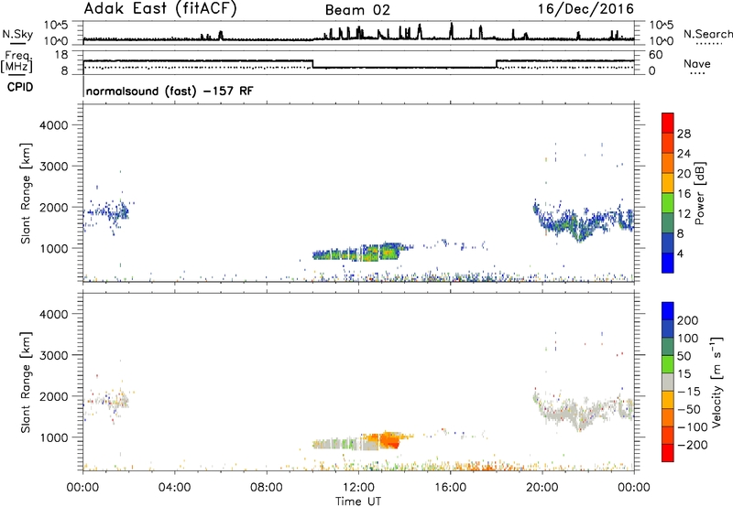Click the '4000' tick of power panel

point(54,125)
